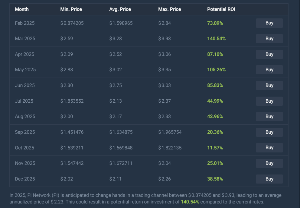Viewport: 300px width, 208px height.
Task: Choose Buy in the Jul 2025 row
Action: pos(269,101)
